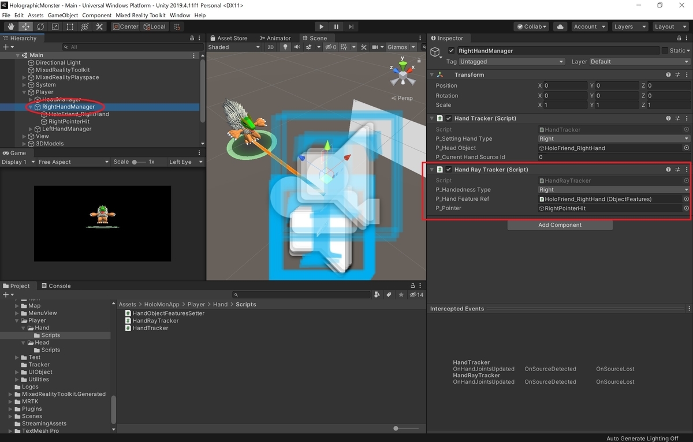
Task: Select the Move tool in the toolbar
Action: [26, 27]
